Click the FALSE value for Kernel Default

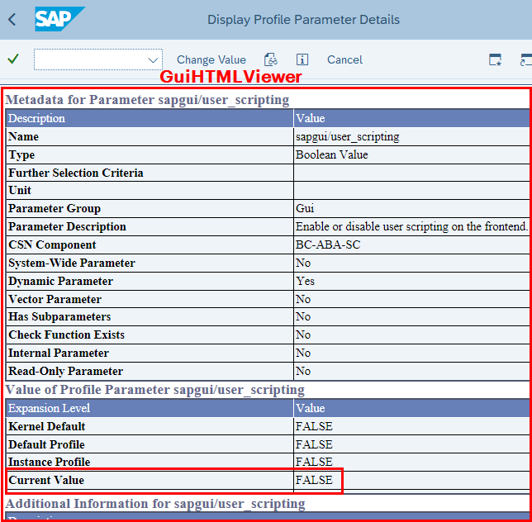click(x=314, y=426)
